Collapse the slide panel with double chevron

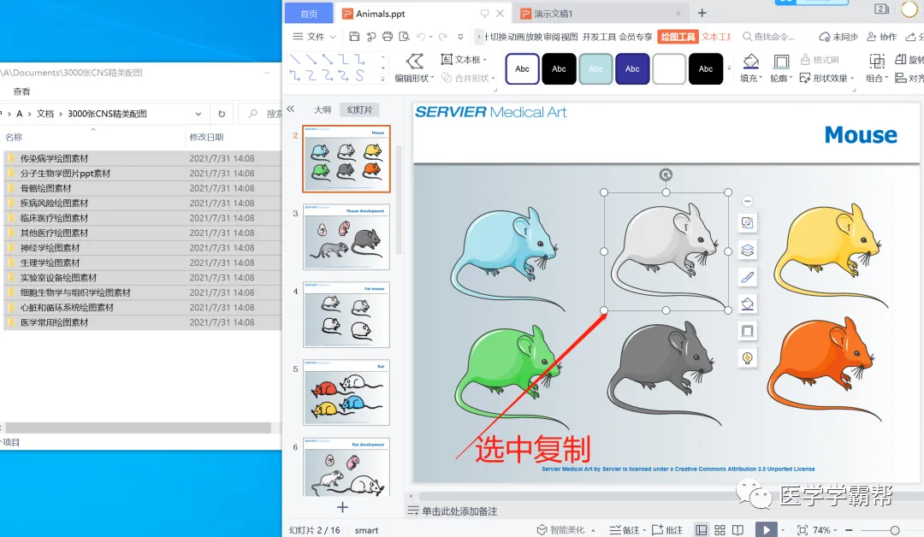291,109
